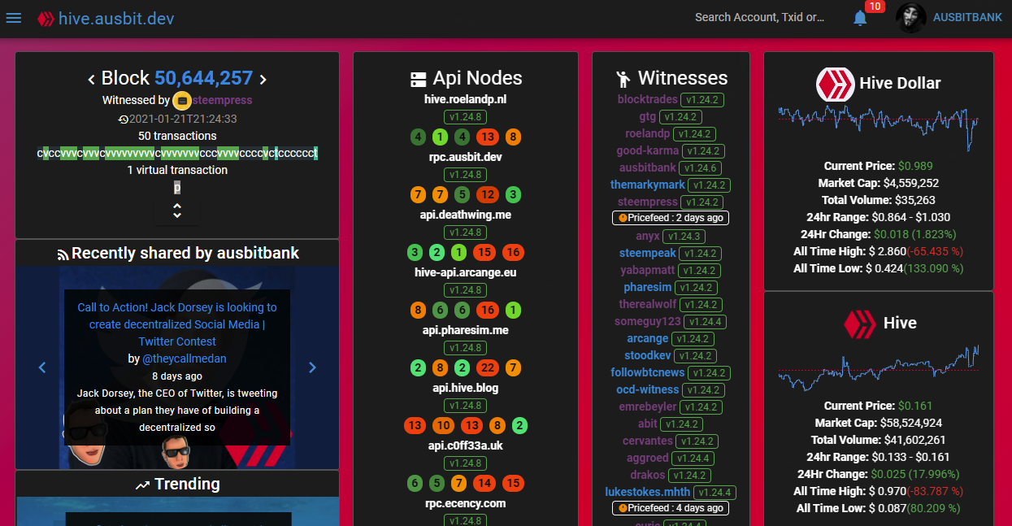This screenshot has height=526, width=1012.
Task: Click the virtual transaction 'p' marker
Action: point(177,187)
